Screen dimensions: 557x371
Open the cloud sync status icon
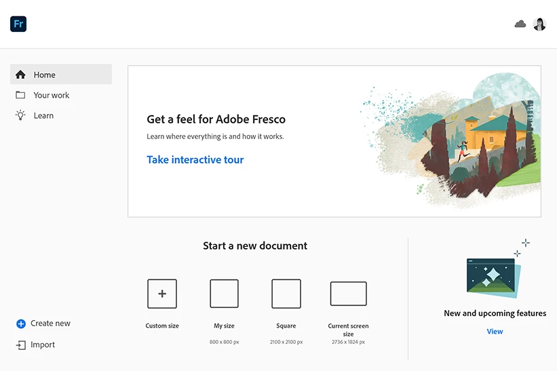pos(520,24)
